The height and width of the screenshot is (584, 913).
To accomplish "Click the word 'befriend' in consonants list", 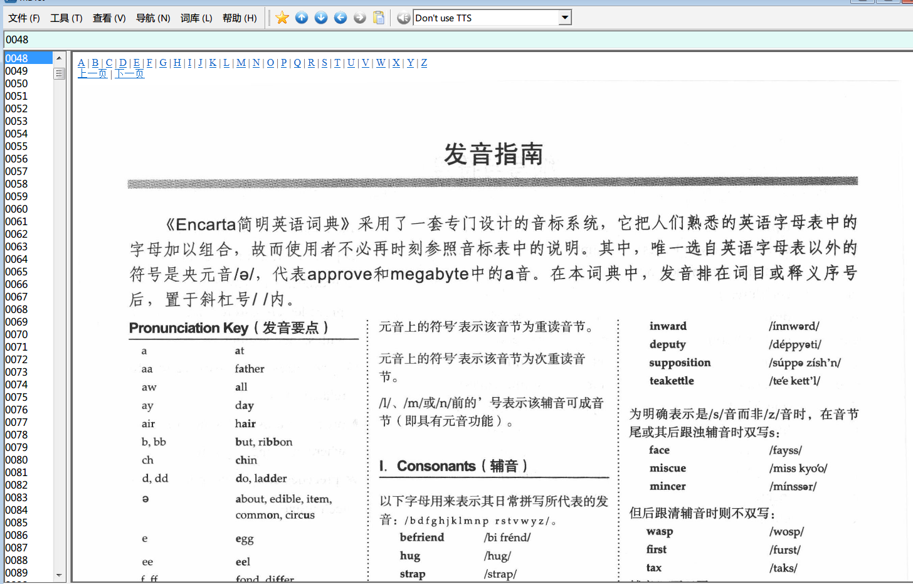I will pos(422,537).
